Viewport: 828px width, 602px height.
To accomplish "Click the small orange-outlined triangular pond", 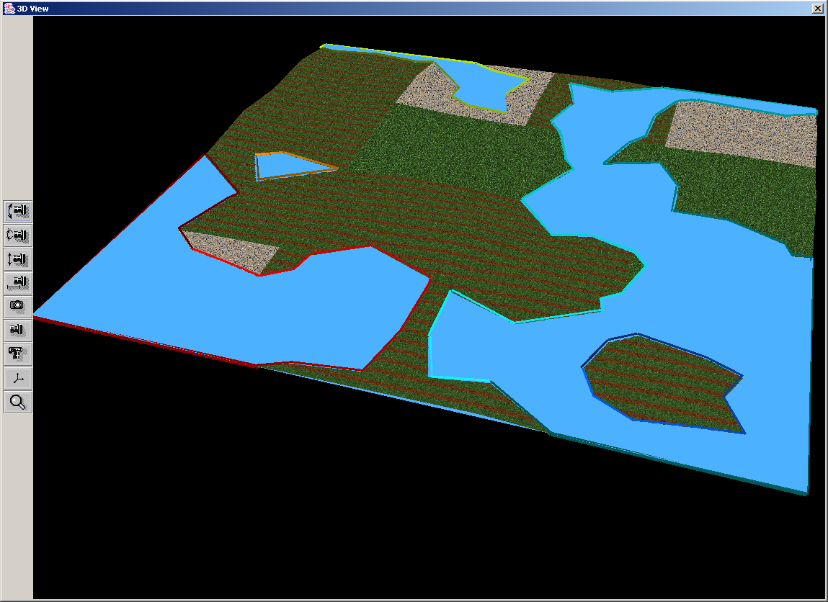I will click(285, 166).
